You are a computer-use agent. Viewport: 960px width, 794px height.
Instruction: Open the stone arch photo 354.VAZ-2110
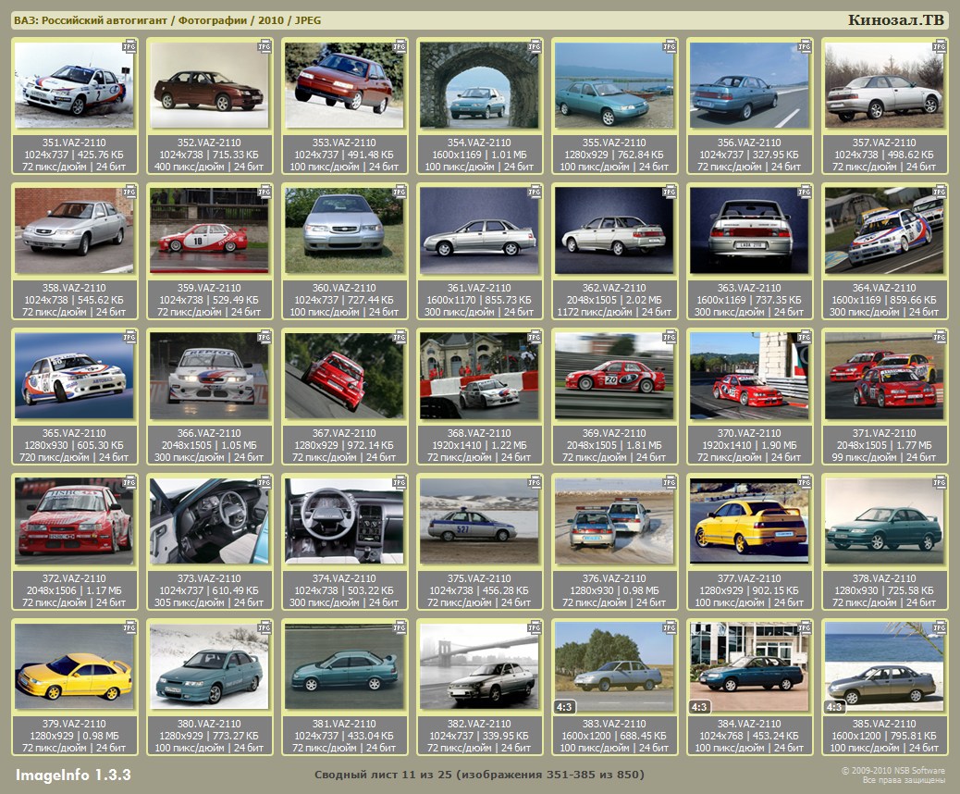click(479, 86)
